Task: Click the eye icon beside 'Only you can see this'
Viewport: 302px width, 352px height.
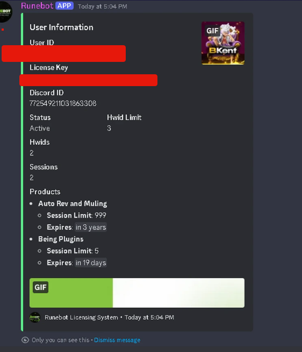Action: [25, 340]
